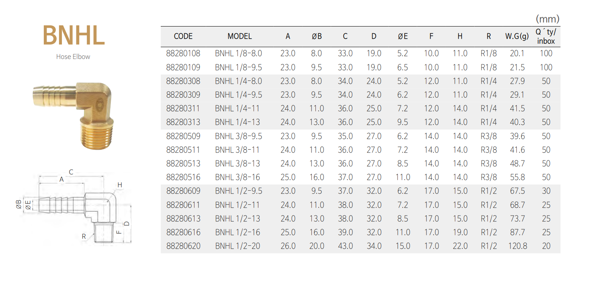Click the R label in the diagram
Image resolution: width=600 pixels, height=292 pixels.
click(84, 236)
